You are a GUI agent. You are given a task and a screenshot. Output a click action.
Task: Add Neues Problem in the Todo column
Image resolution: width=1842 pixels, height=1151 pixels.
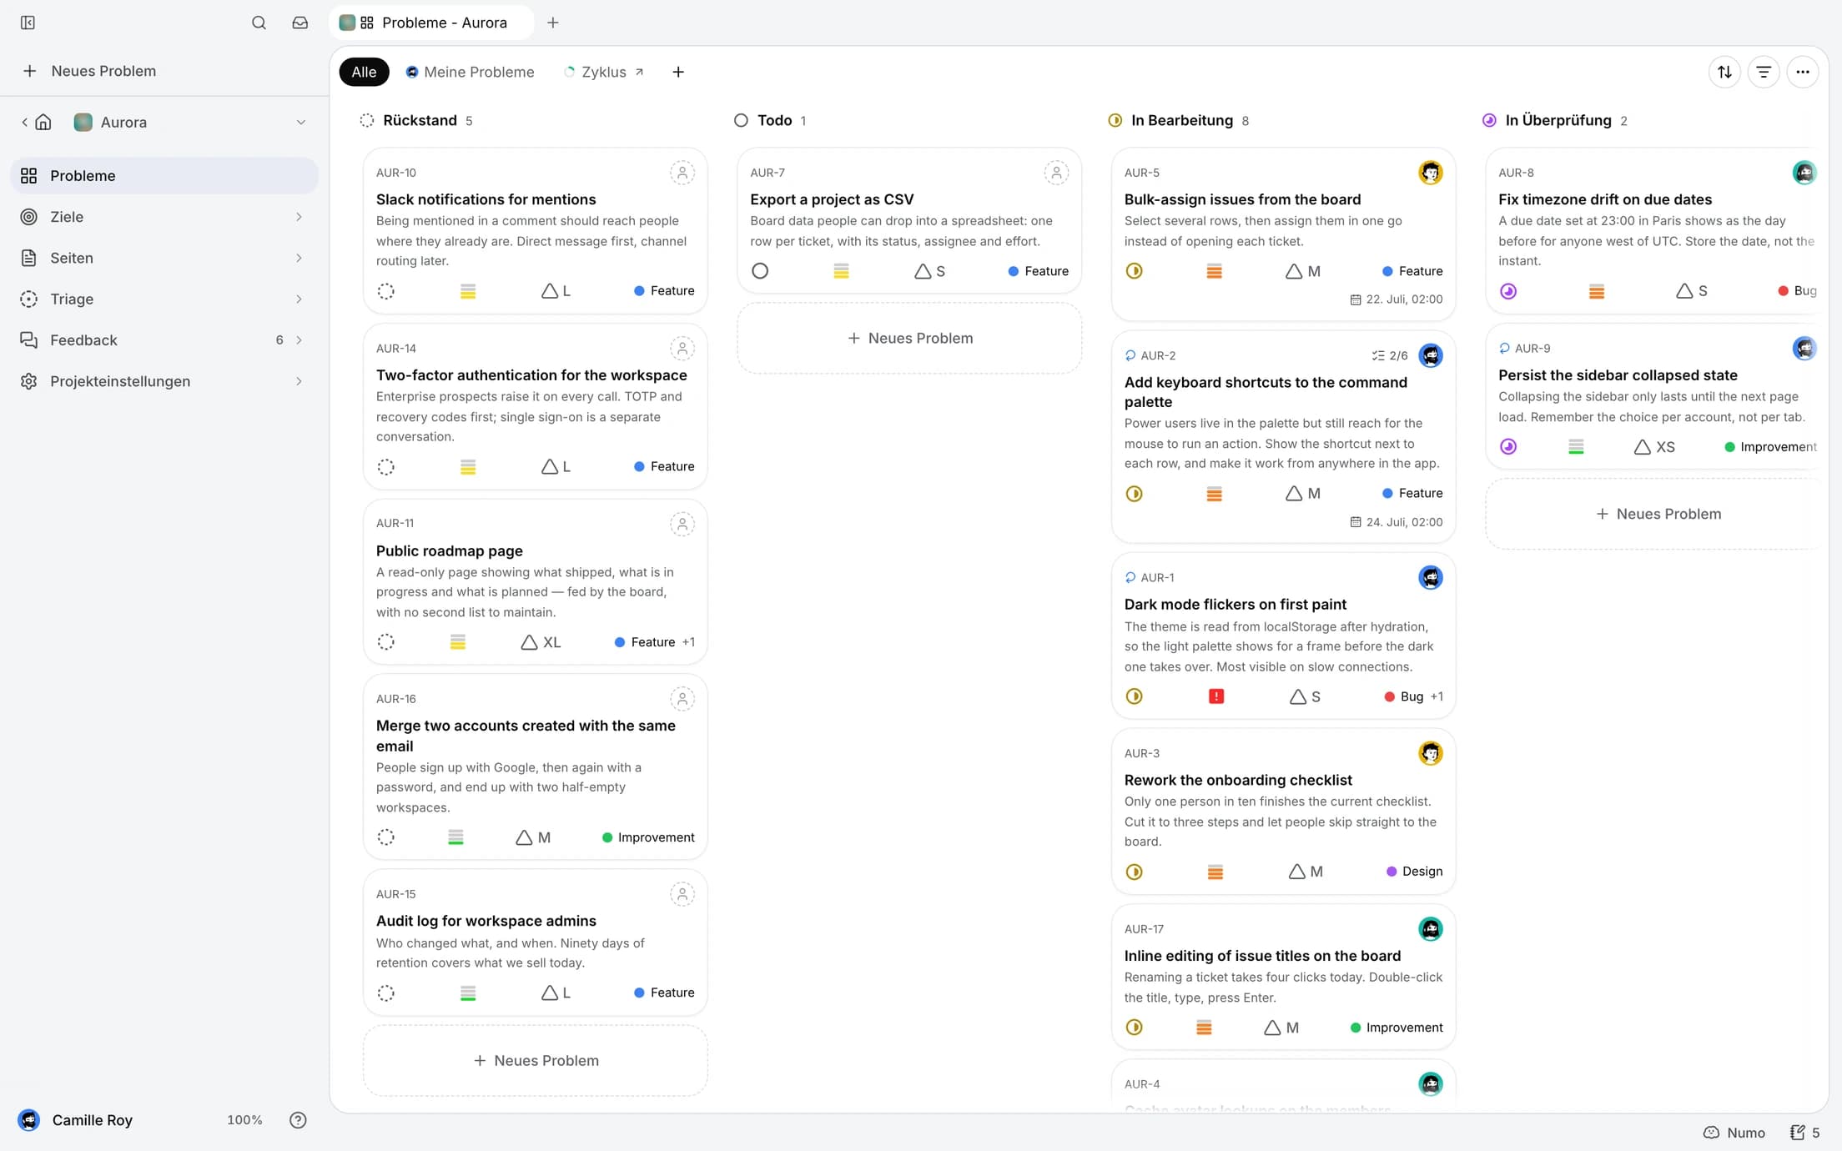909,338
